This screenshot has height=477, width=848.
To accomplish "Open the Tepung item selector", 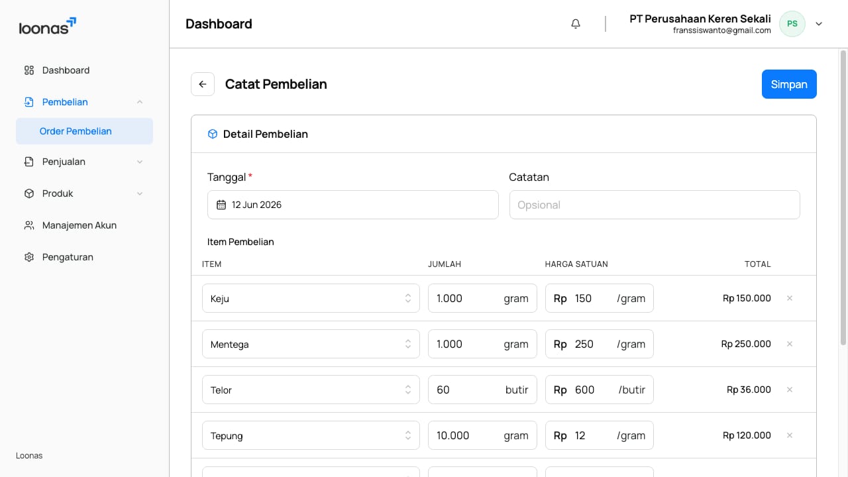I will [311, 435].
